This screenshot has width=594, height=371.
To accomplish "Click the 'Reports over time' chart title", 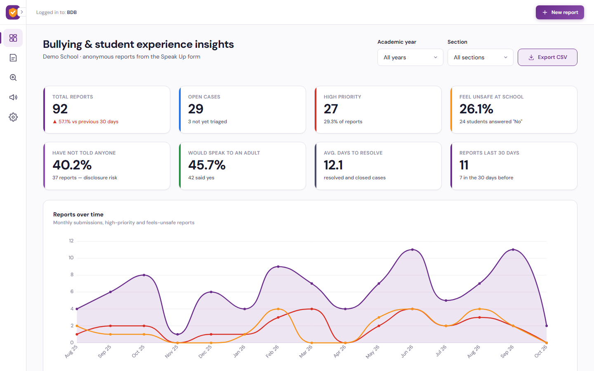I will click(78, 214).
